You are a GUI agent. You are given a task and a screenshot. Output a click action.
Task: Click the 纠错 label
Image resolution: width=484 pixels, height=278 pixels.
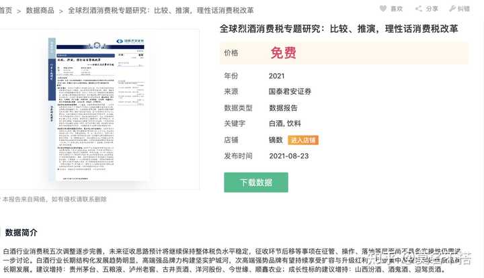coord(464,9)
